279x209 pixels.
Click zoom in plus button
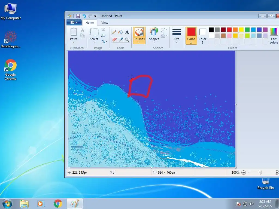tap(277, 172)
